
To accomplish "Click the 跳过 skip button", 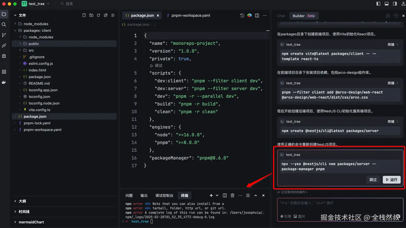I will click(373, 180).
